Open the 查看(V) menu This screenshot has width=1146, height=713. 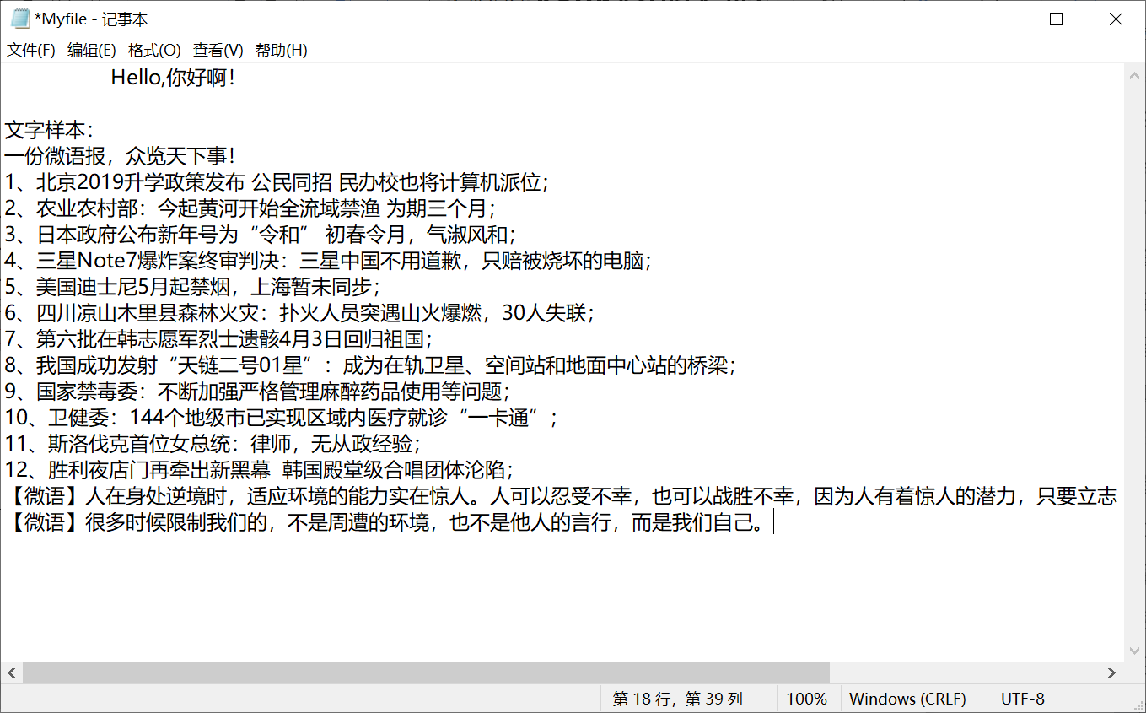click(x=218, y=51)
